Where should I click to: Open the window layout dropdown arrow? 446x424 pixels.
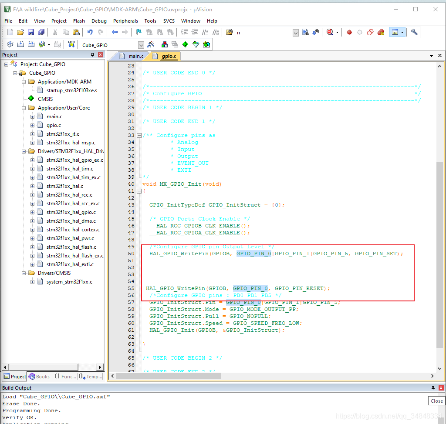402,33
